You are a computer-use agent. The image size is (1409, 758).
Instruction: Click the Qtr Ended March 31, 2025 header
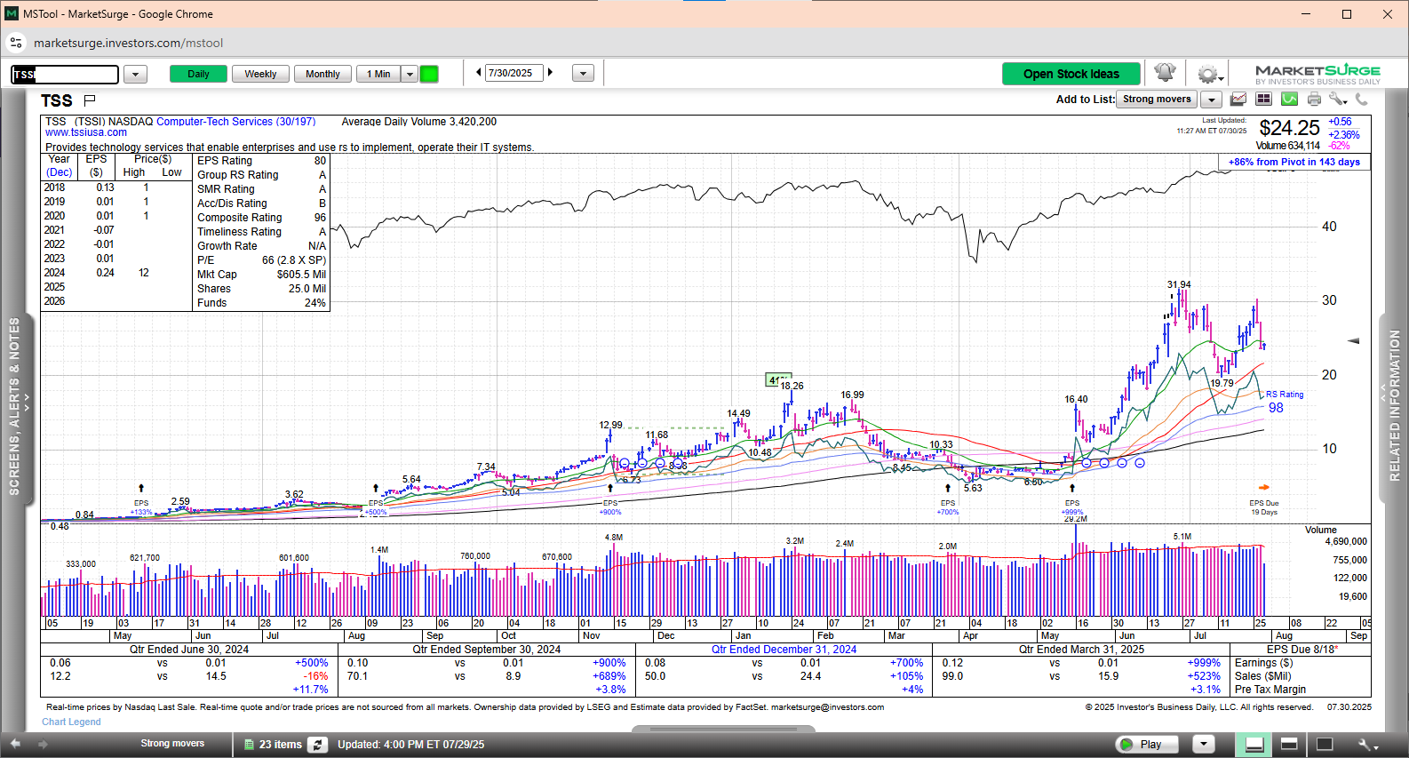(1081, 650)
